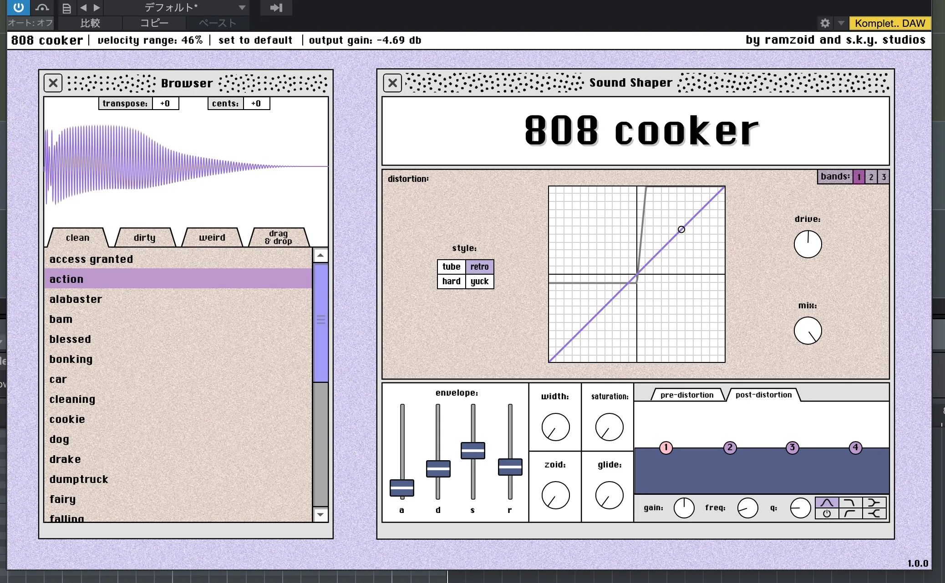Viewport: 945px width, 583px height.
Task: Select the alabaster preset in list
Action: point(76,299)
